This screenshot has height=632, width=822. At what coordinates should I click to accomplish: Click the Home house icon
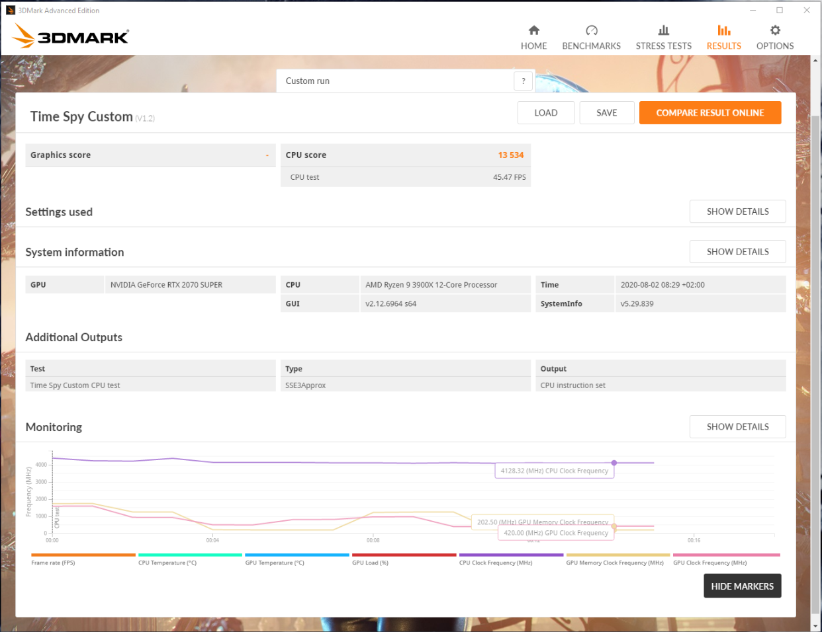click(534, 30)
